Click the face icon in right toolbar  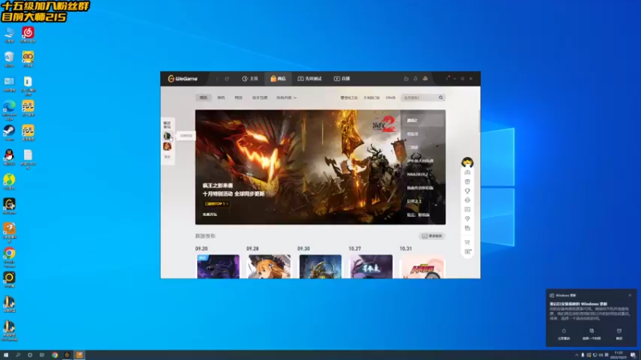point(467,201)
